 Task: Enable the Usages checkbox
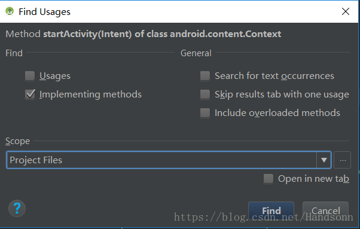point(30,76)
